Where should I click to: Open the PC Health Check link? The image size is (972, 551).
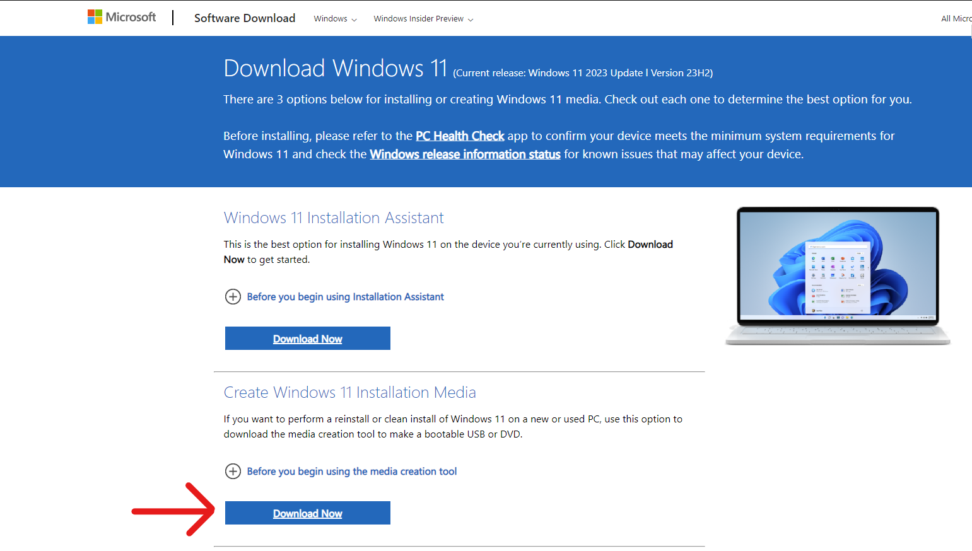(460, 136)
